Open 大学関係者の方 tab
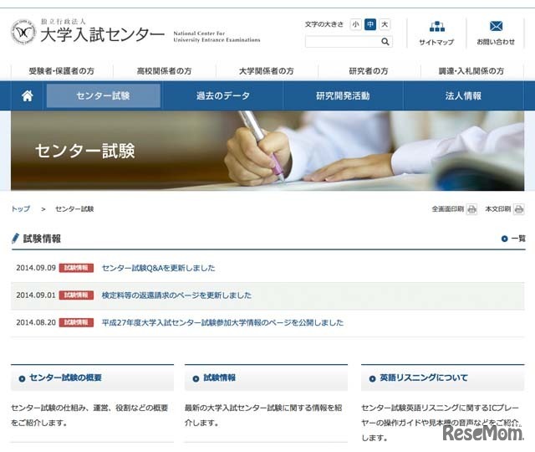Image resolution: width=535 pixels, height=452 pixels. 267,71
